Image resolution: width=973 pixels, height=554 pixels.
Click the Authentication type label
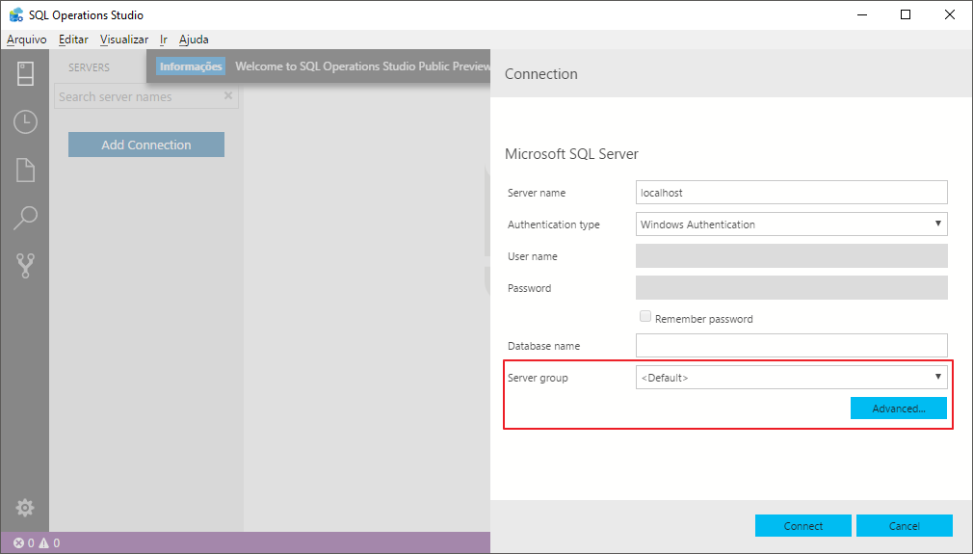(554, 224)
